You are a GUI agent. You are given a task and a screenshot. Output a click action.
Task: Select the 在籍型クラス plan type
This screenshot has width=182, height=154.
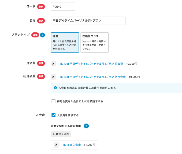click(94, 43)
